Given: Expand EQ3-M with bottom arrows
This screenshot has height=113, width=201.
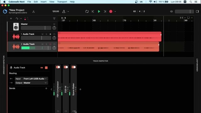Looking at the screenshot, I should [66, 111].
